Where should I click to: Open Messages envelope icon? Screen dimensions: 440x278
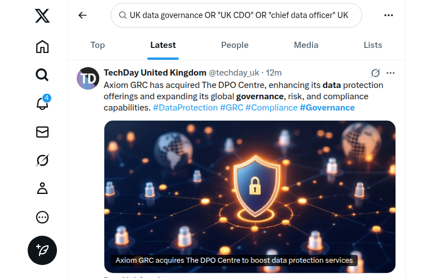(42, 132)
